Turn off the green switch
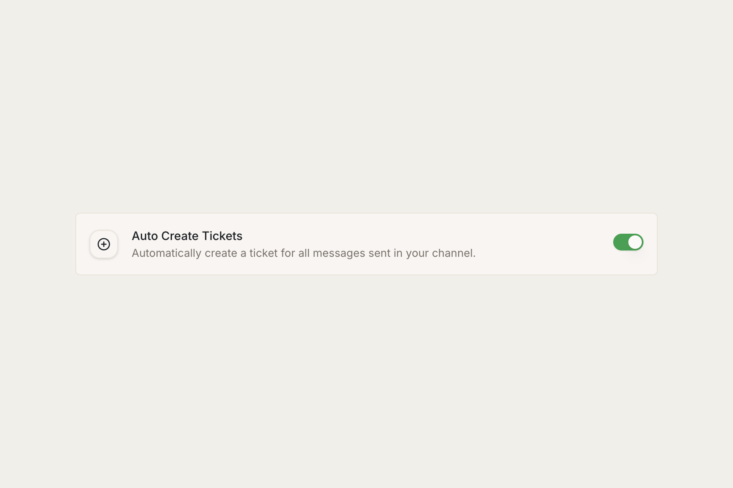 coord(628,242)
